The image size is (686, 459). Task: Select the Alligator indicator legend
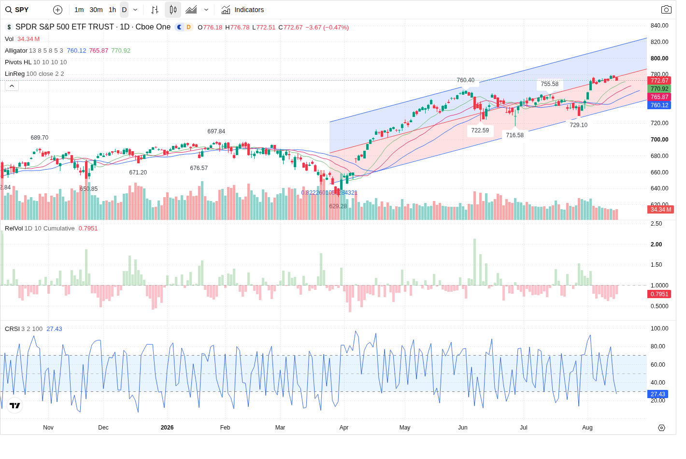16,51
